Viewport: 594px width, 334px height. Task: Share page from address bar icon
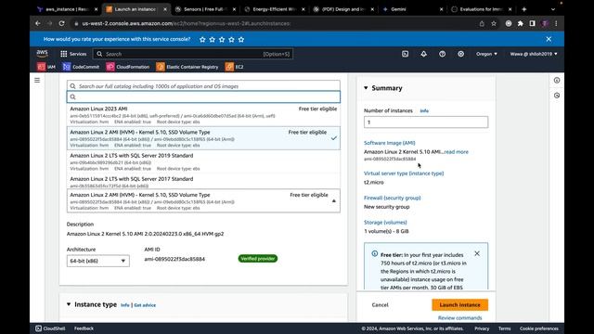pyautogui.click(x=482, y=23)
